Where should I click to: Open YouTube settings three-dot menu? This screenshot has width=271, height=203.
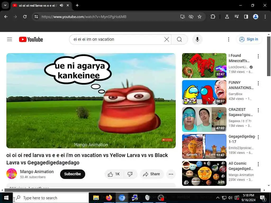pyautogui.click(x=228, y=39)
